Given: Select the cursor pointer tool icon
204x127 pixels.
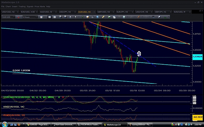Looking at the screenshot, I should point(70,17).
